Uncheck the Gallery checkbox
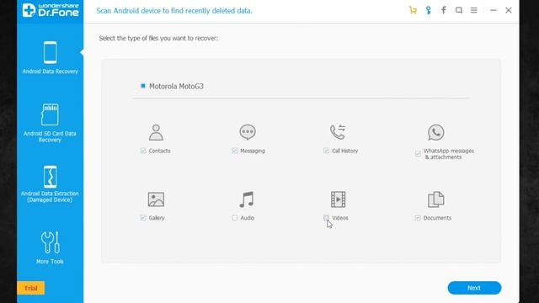The image size is (539, 303). click(x=143, y=218)
